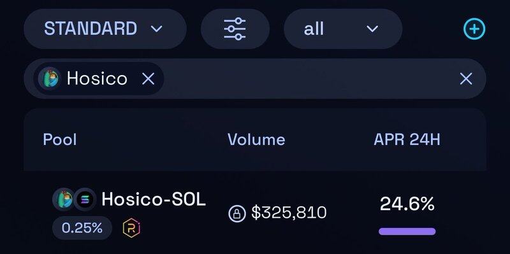Click the purple APR bar indicator
Viewport: 510px width, 254px height.
tap(407, 232)
